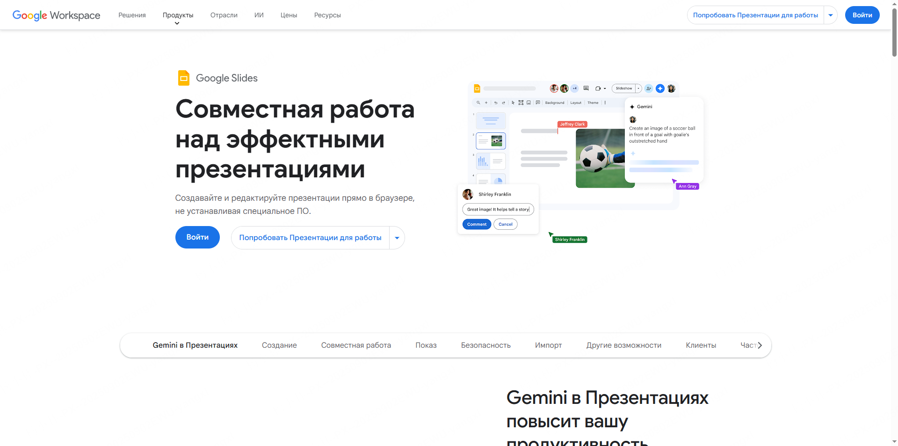Click the blue Gemini star icon in the illustration

660,88
